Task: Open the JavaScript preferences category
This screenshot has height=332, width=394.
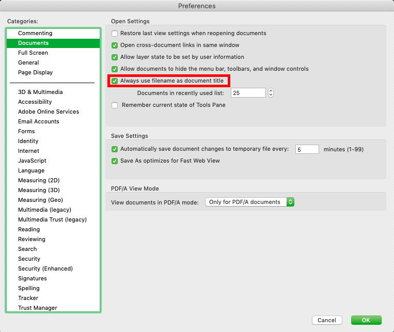Action: pyautogui.click(x=32, y=161)
